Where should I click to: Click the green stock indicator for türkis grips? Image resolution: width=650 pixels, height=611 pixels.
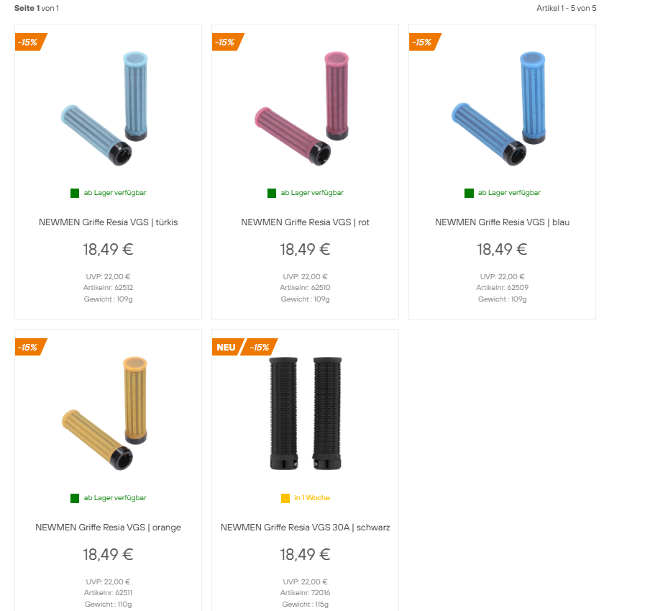[75, 193]
